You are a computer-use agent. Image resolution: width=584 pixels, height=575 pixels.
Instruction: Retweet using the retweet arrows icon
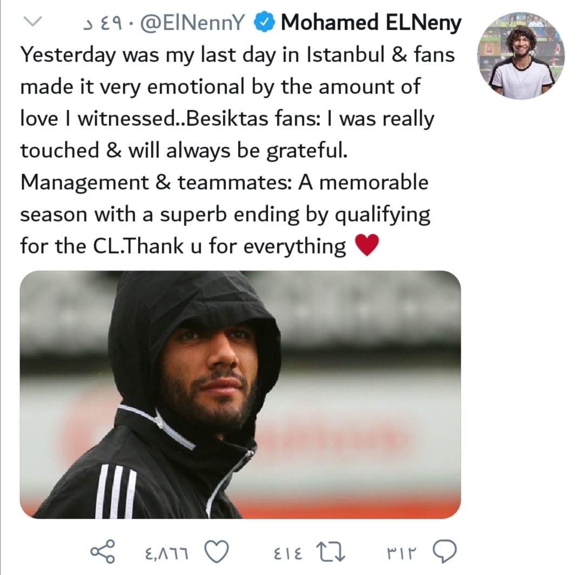[x=331, y=552]
